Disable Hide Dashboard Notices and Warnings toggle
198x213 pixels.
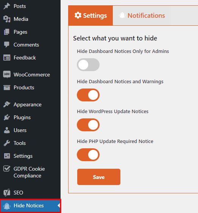click(88, 95)
